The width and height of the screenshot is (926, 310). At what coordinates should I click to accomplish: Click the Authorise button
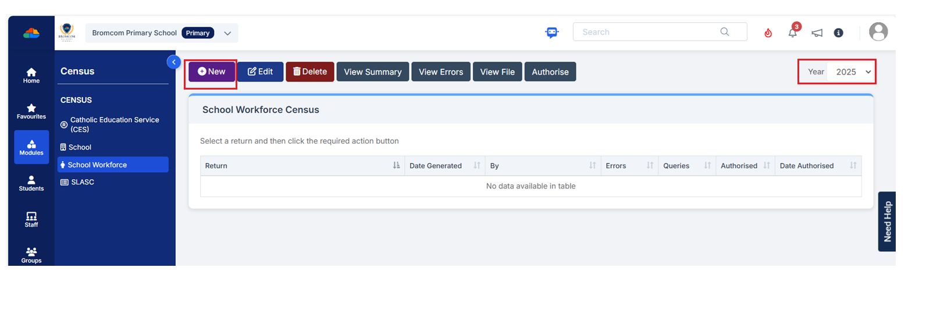[550, 72]
